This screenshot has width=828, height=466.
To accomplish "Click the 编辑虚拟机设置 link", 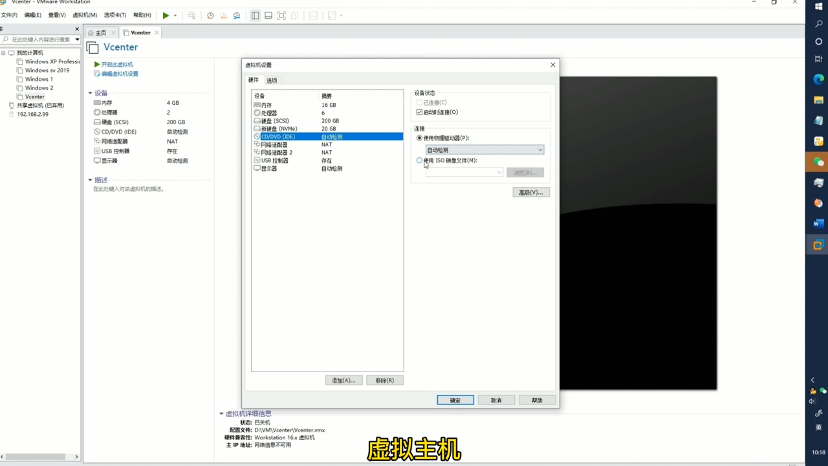I will tap(116, 74).
